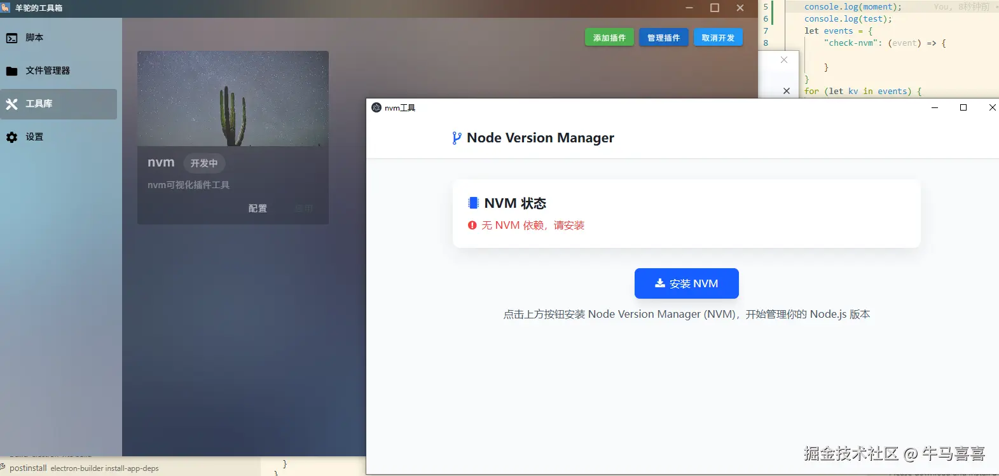Click the 羊驼的工具箱 app icon

[x=6, y=8]
